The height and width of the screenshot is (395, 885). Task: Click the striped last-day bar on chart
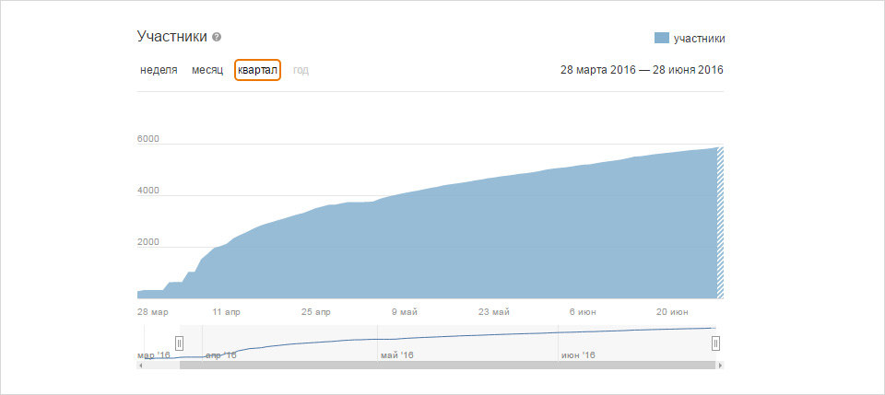[x=720, y=223]
